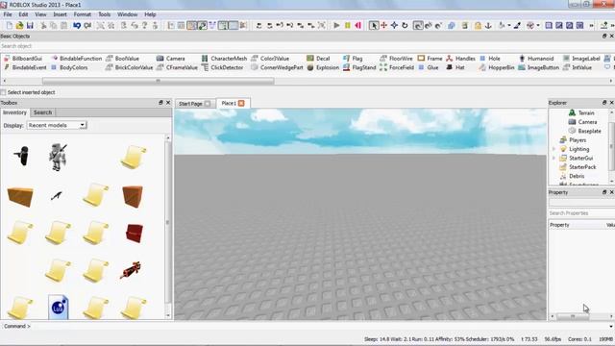Insert a ForceField object
The height and width of the screenshot is (346, 615).
click(397, 67)
